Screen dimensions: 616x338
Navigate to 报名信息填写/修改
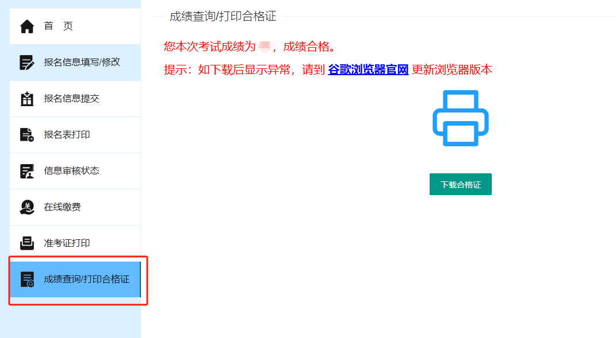pos(81,62)
